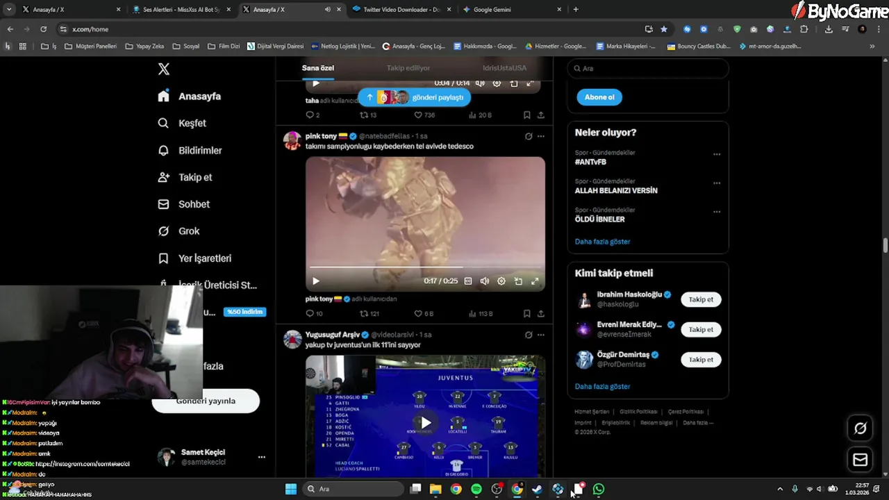Bookmark the taha post
889x500 pixels.
point(527,115)
